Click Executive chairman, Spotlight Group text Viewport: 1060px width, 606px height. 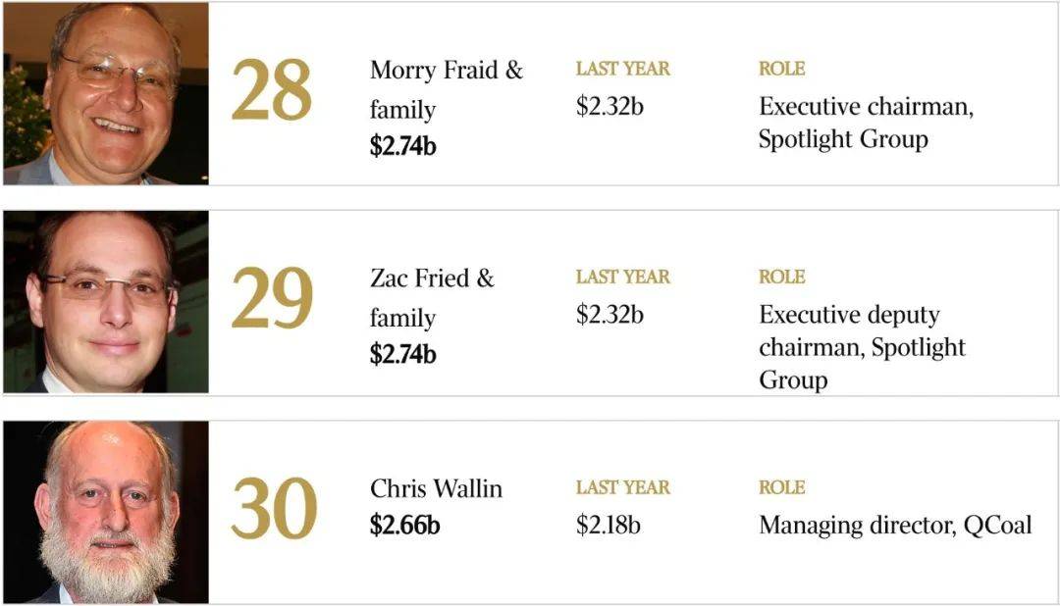click(866, 123)
